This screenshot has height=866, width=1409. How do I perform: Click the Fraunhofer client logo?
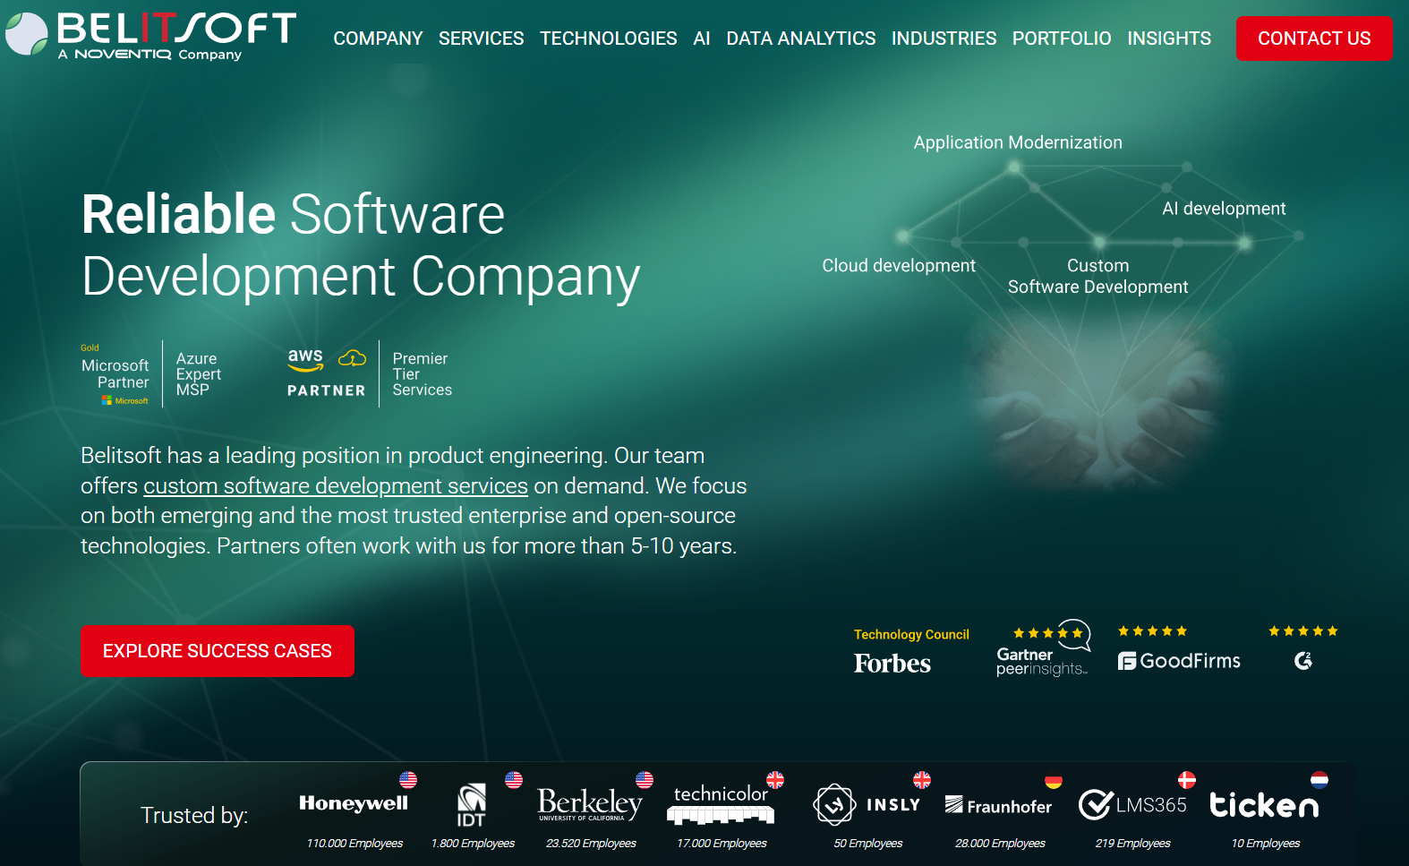(999, 806)
